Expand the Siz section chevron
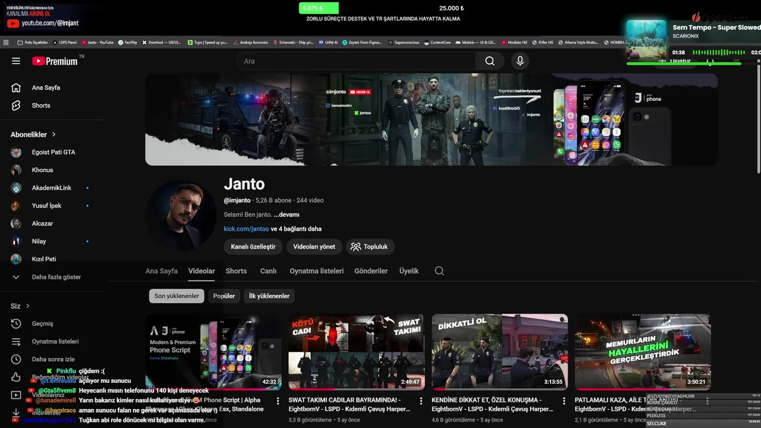 27,306
